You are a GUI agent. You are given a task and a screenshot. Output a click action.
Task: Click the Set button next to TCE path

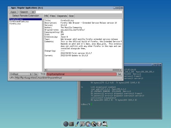tap(119, 74)
